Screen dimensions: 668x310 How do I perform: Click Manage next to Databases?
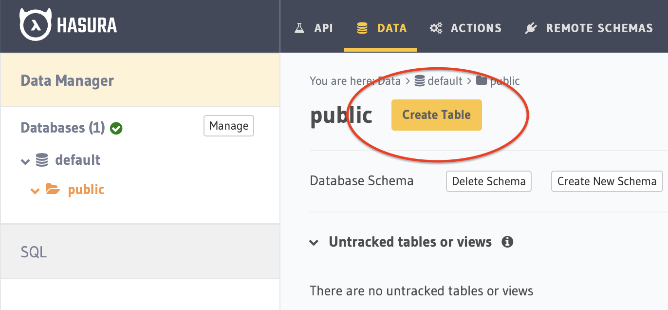pyautogui.click(x=228, y=126)
